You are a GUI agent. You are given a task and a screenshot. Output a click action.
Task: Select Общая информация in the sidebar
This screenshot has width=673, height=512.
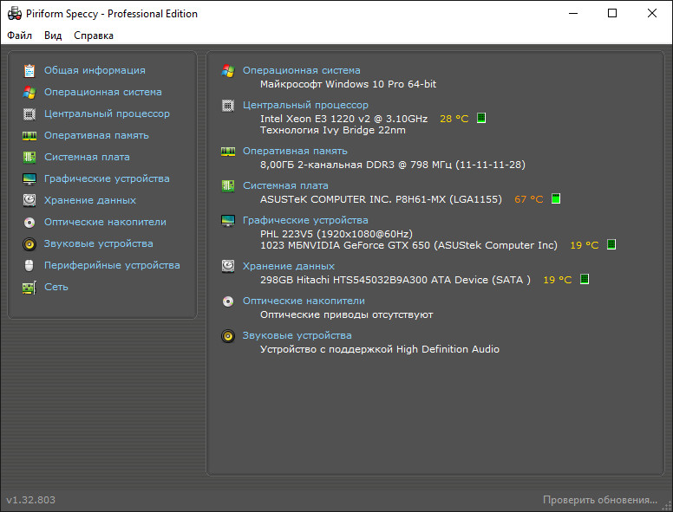click(95, 70)
